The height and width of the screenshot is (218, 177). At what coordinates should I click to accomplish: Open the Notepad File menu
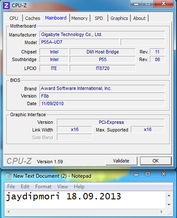tap(11, 187)
